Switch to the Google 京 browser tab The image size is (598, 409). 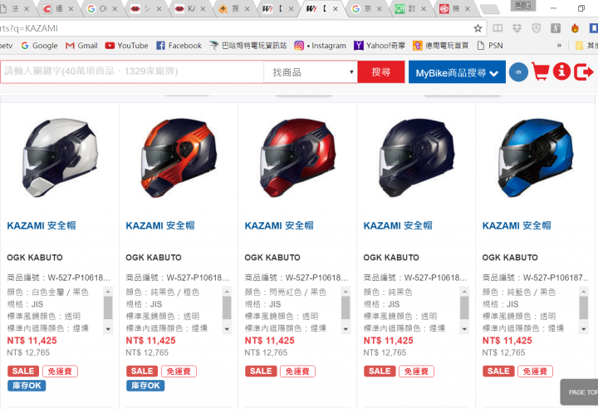[366, 8]
